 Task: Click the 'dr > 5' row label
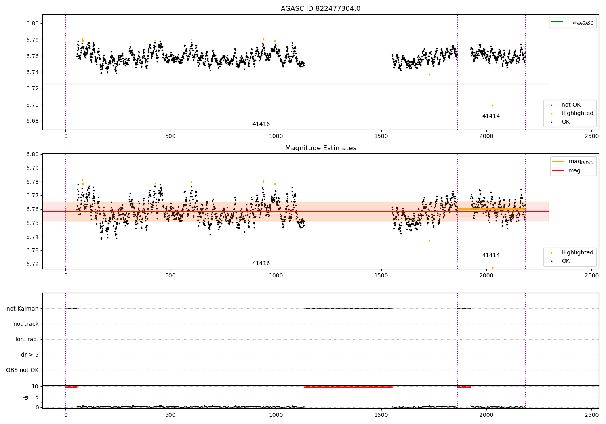pyautogui.click(x=30, y=355)
